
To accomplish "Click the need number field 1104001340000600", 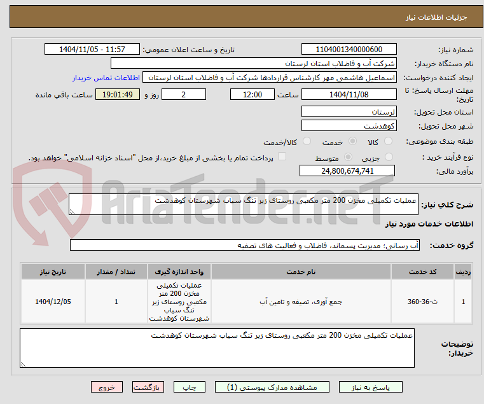I will click(349, 50).
